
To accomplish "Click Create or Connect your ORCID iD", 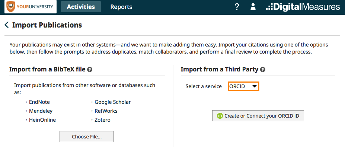I will 258,116.
